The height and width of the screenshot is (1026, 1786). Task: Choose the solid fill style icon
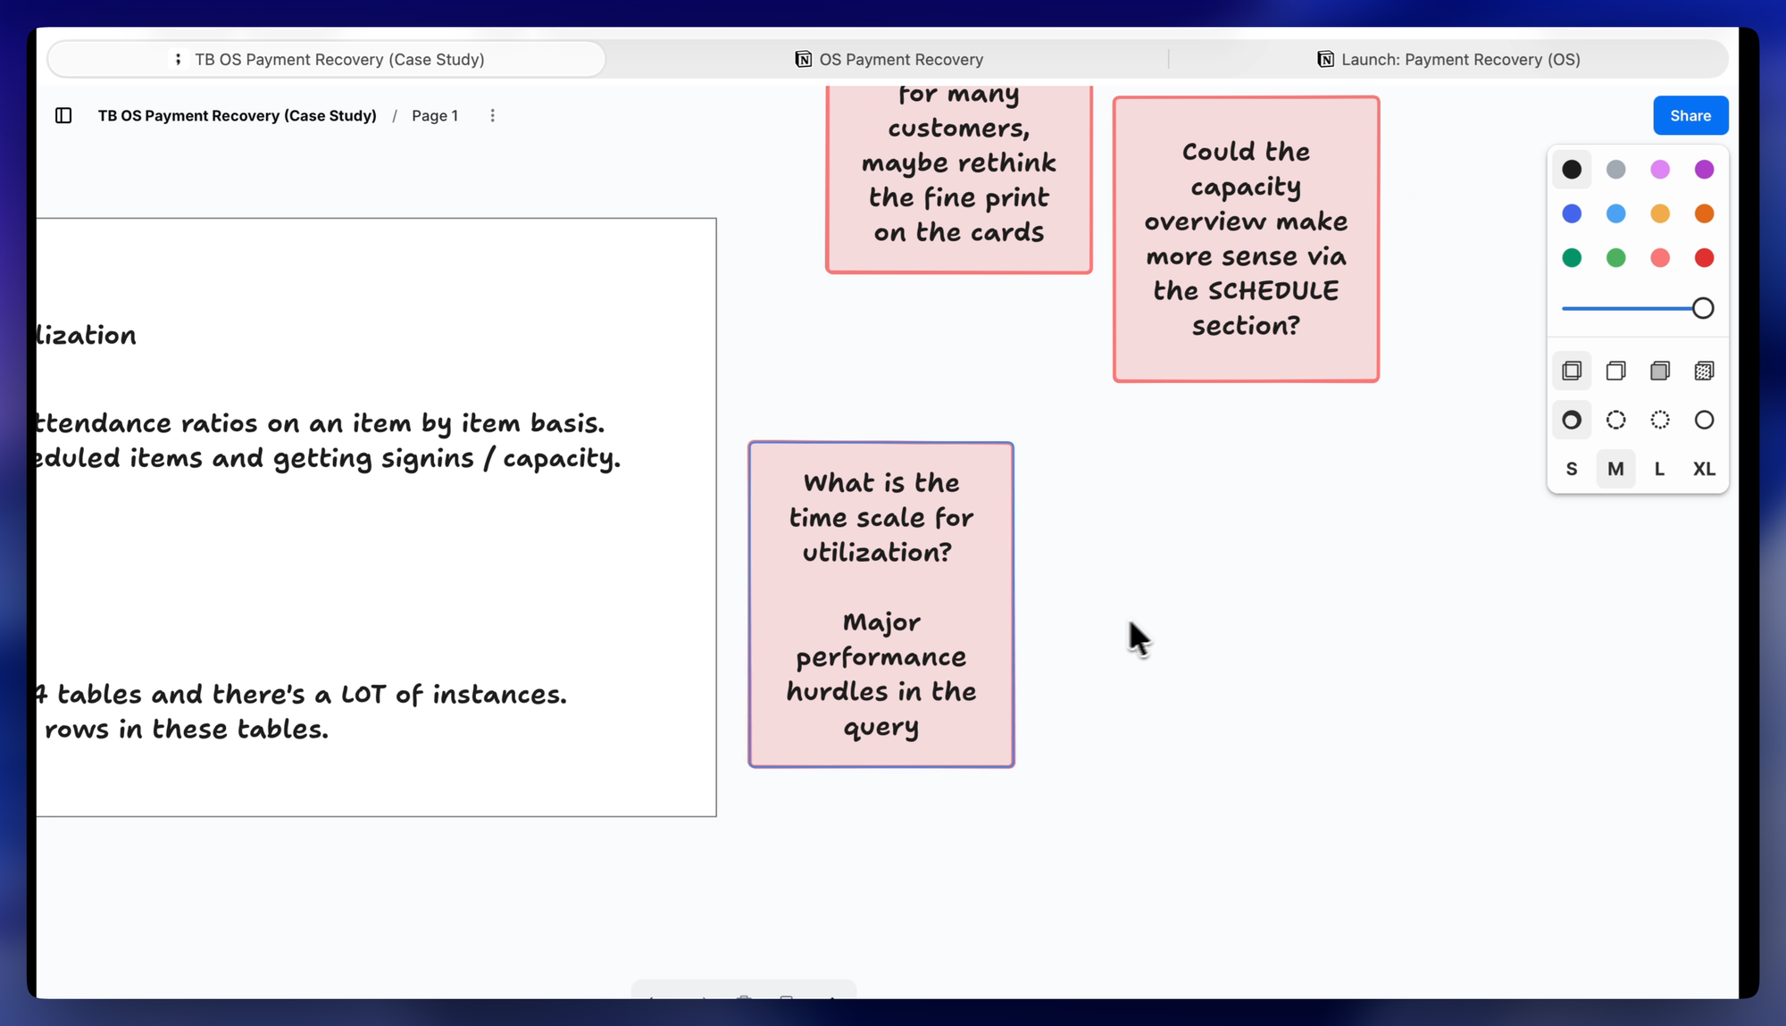pos(1659,371)
